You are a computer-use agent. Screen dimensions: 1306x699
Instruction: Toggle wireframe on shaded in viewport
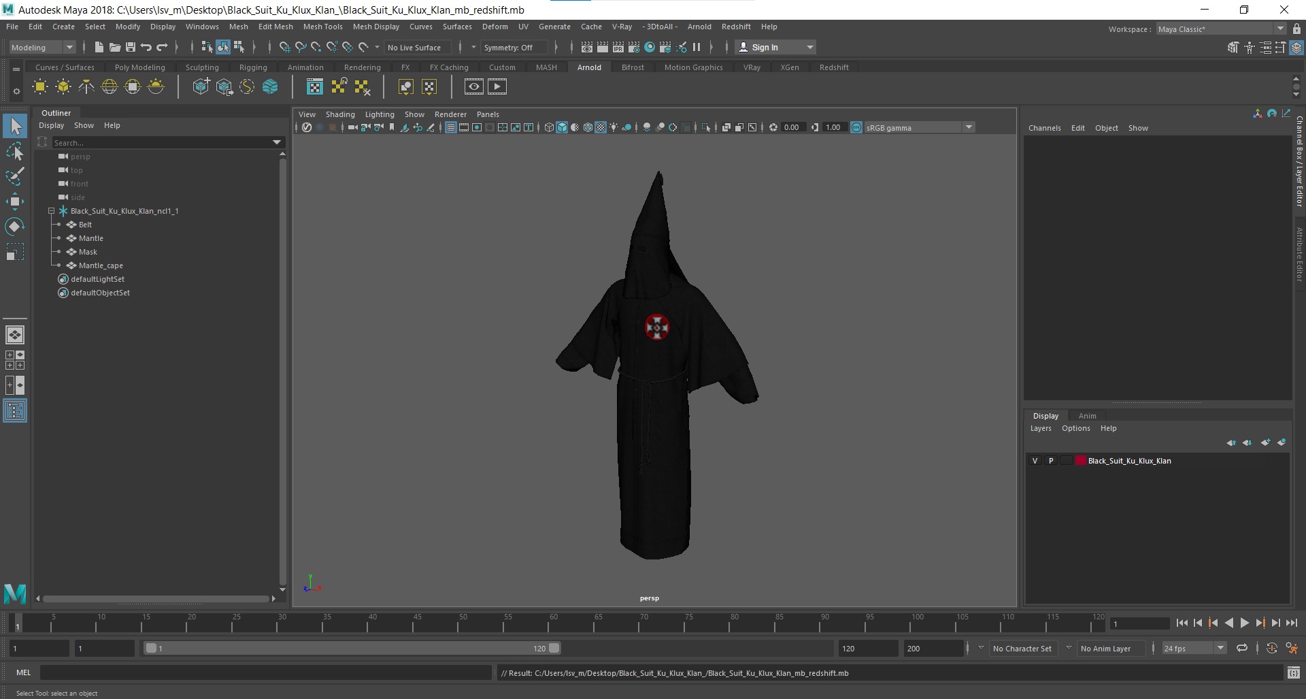point(588,127)
